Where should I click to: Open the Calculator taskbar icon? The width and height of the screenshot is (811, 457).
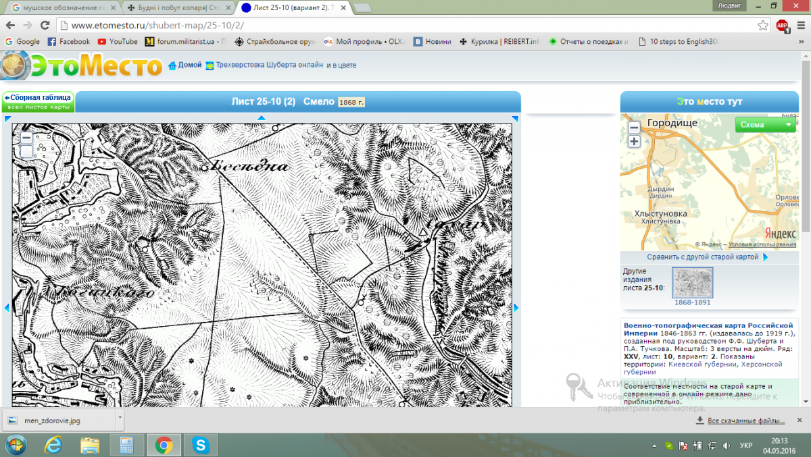(x=126, y=445)
